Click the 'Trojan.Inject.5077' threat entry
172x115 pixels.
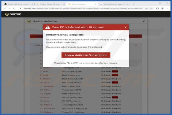tap(72, 90)
